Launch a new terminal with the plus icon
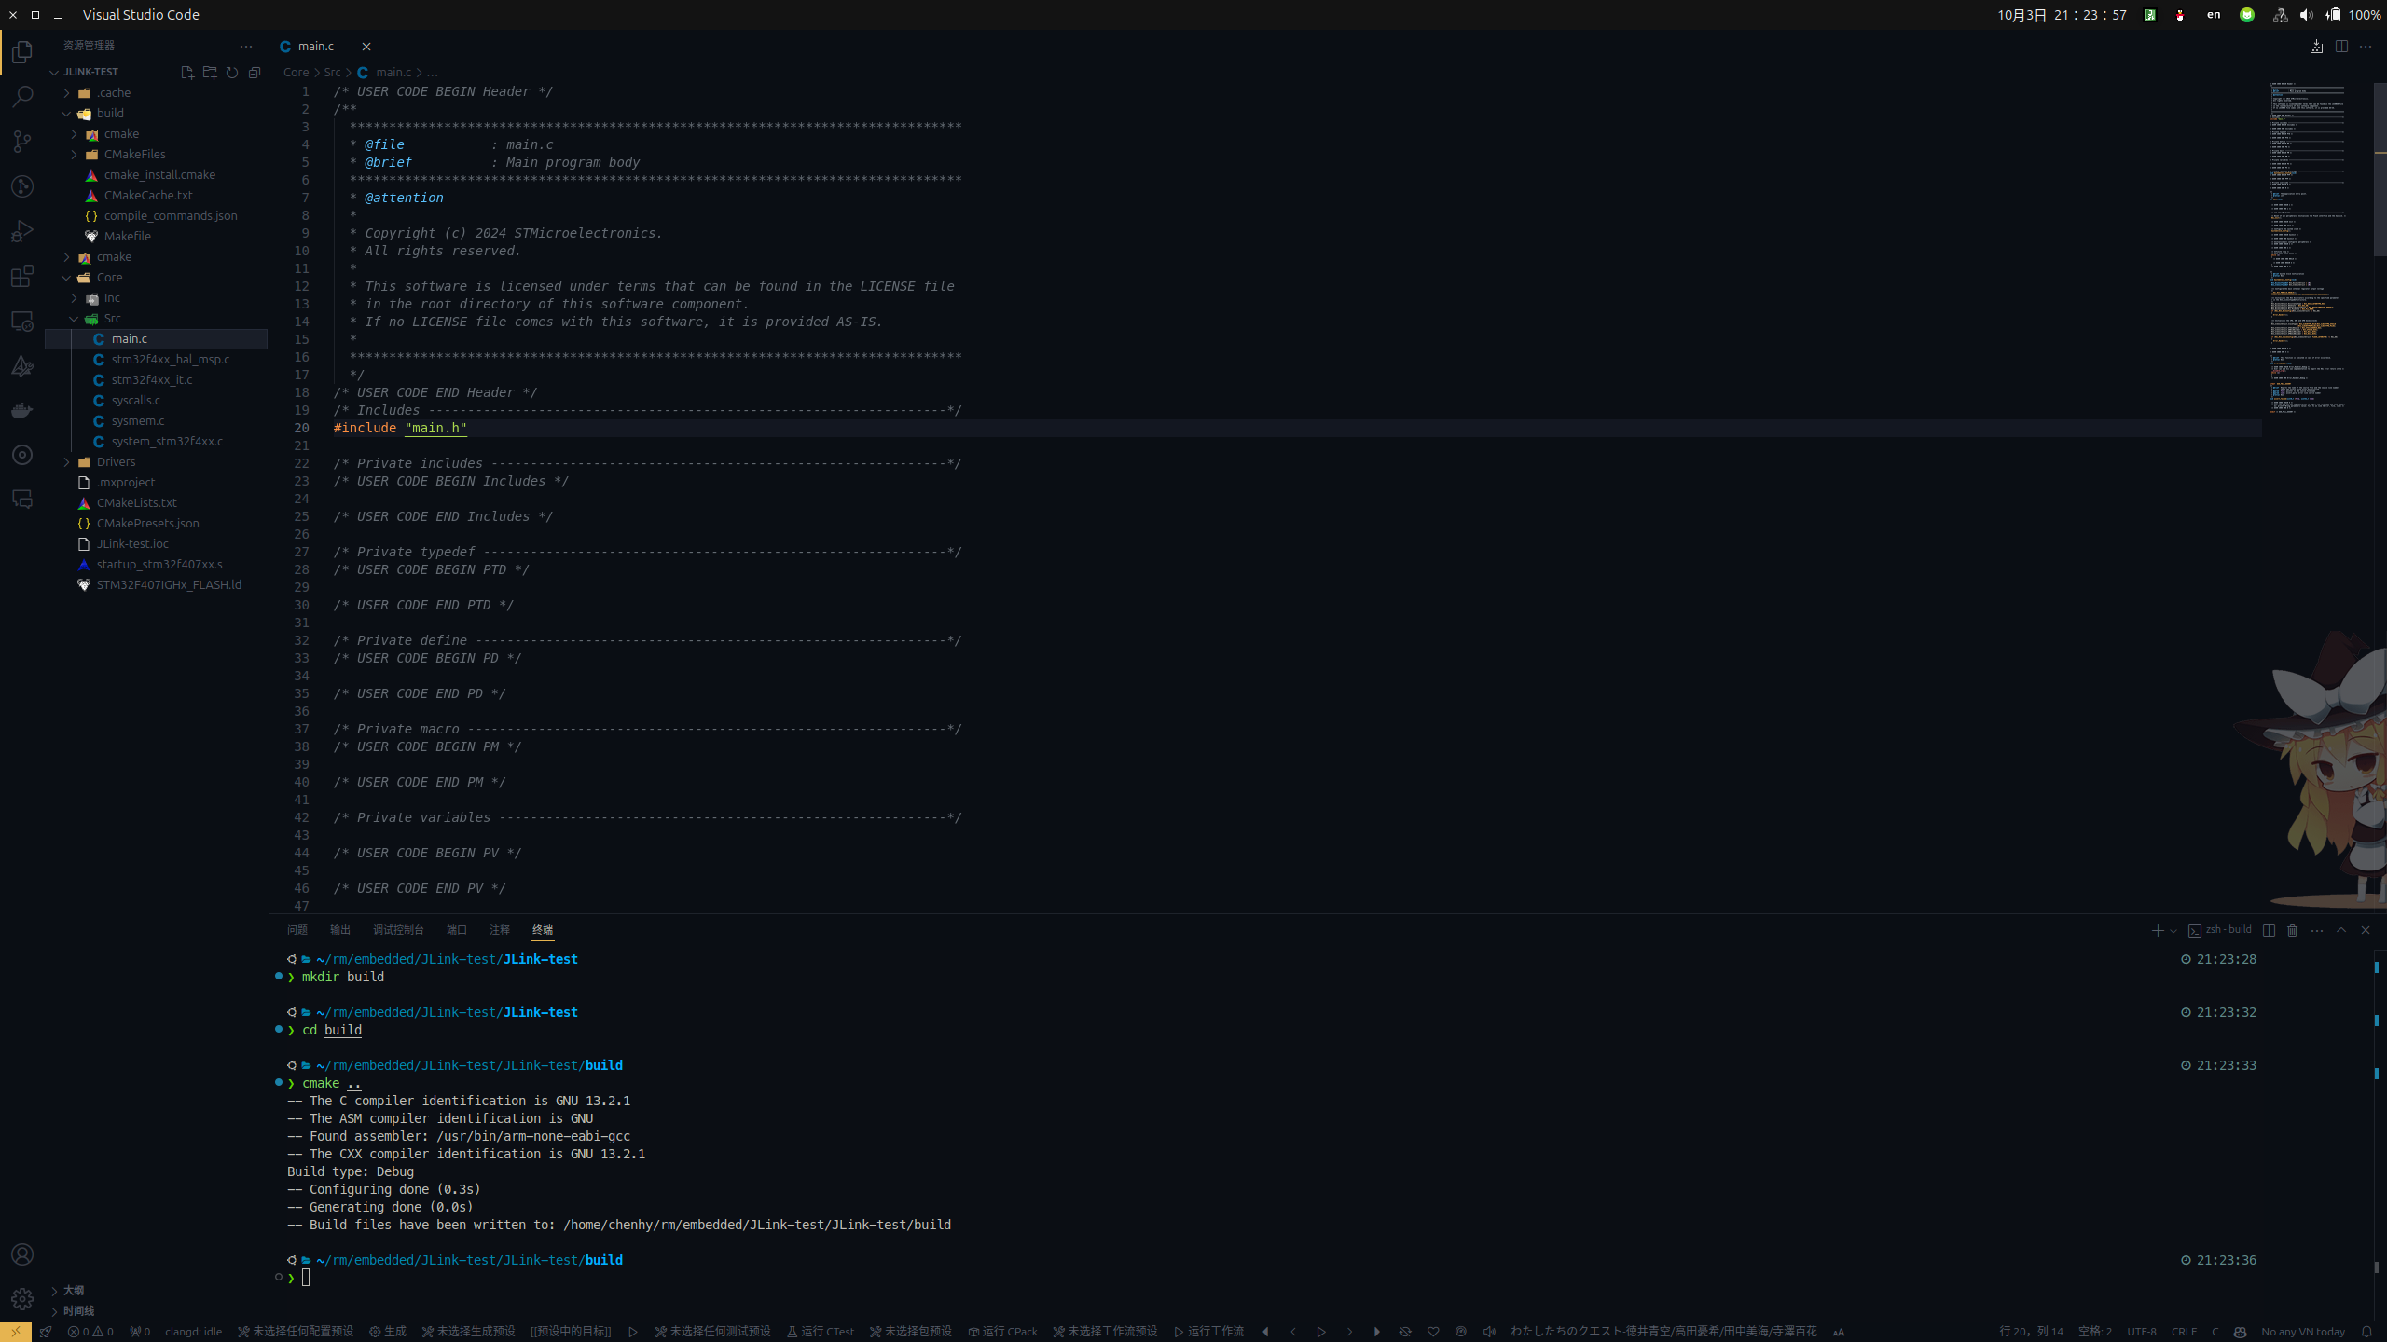Image resolution: width=2387 pixels, height=1342 pixels. (x=2157, y=931)
